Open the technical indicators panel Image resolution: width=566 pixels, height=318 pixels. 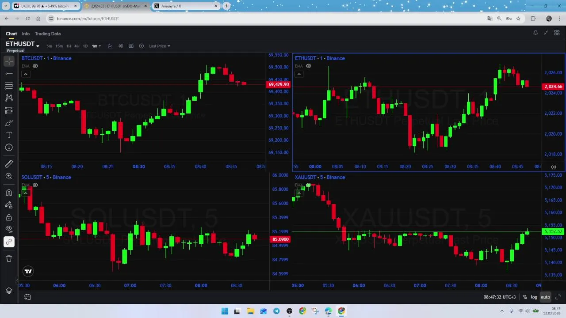[110, 46]
